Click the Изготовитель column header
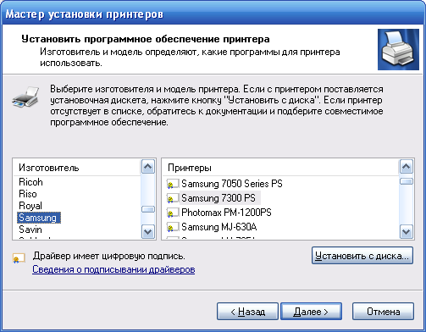426x332 pixels. click(77, 168)
